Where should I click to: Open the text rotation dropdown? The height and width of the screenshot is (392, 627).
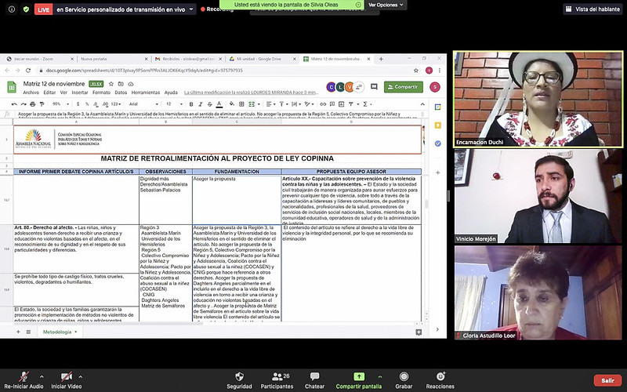pos(309,104)
